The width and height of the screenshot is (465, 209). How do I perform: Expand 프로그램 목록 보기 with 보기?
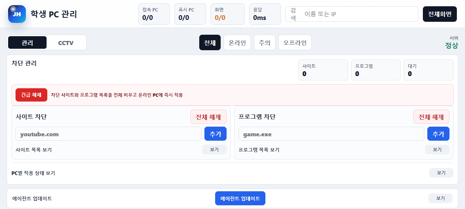pos(437,150)
